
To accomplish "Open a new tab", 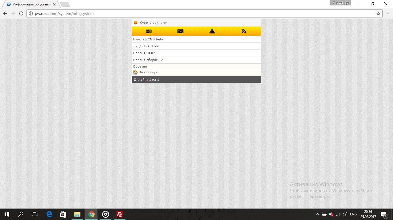I will pyautogui.click(x=65, y=5).
